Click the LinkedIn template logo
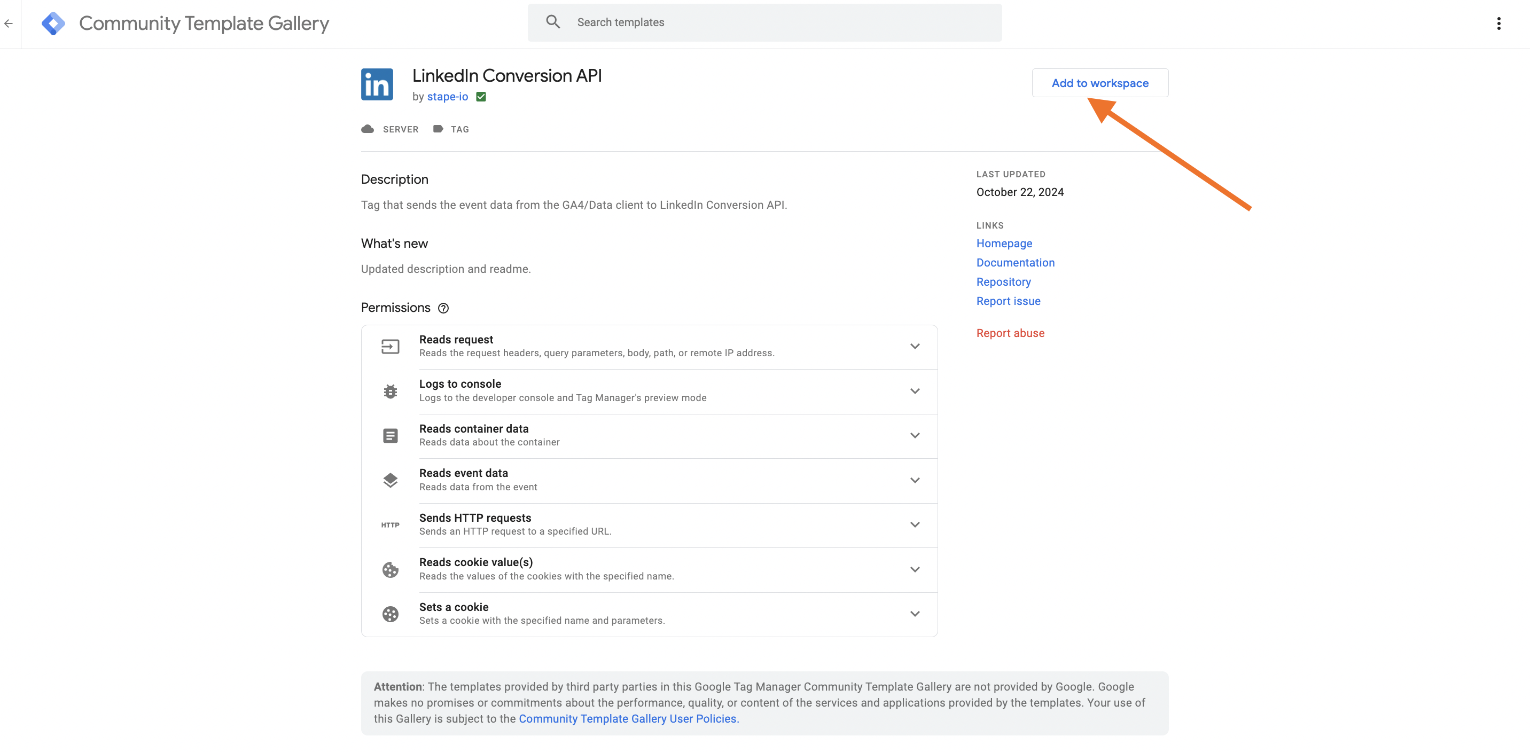This screenshot has width=1530, height=752. pos(377,84)
